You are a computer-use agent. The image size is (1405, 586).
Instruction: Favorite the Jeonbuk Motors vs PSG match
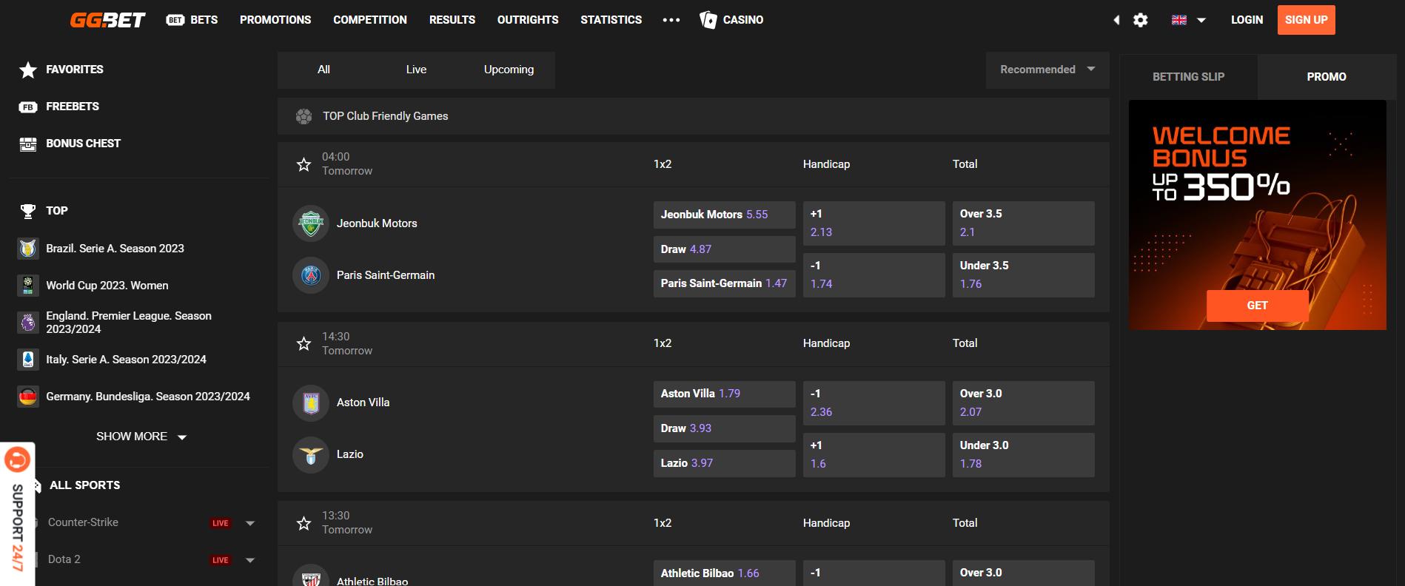pos(304,164)
